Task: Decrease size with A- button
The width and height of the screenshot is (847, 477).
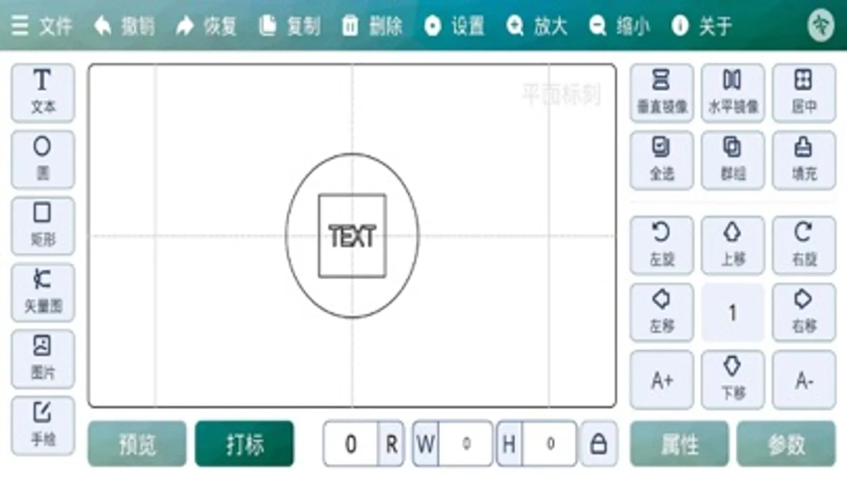Action: [x=804, y=379]
